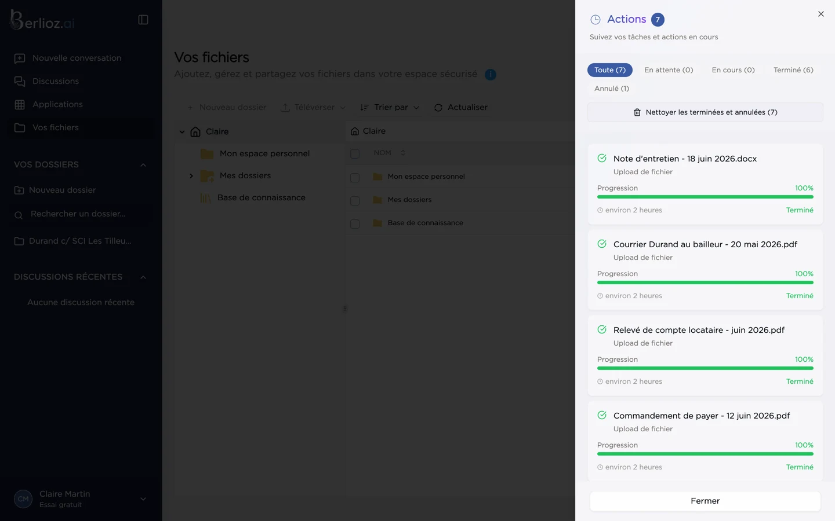This screenshot has height=521, width=835.
Task: Collapse sidebar using the panel toggle icon
Action: click(143, 20)
